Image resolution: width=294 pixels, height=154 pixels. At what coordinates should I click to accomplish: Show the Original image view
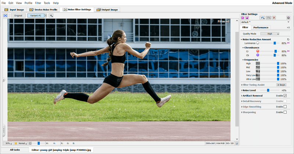point(18,15)
